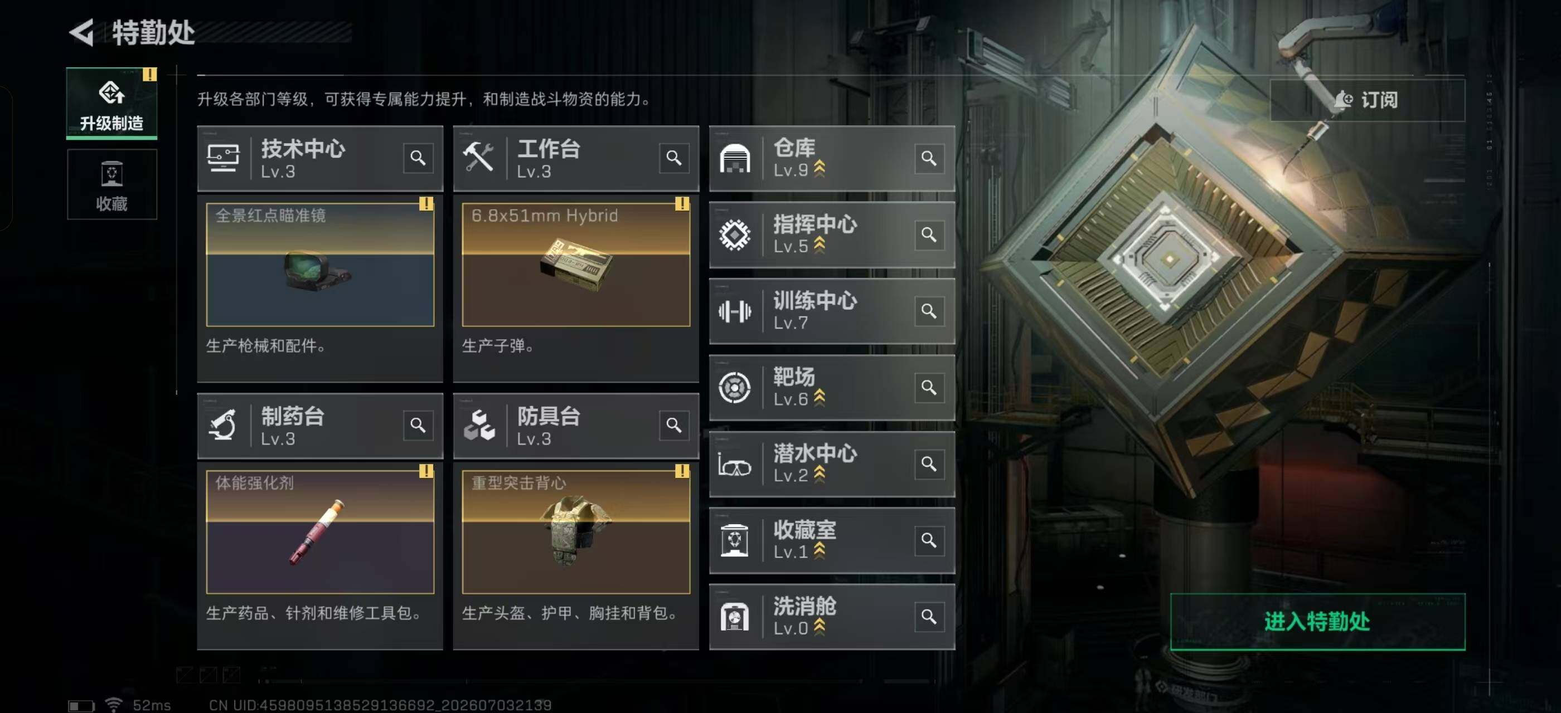Click the 潜水中心 diving goggles icon
1561x713 pixels.
[734, 464]
